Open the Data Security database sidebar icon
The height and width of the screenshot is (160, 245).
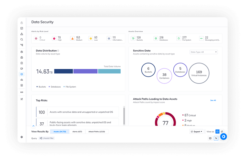22,74
